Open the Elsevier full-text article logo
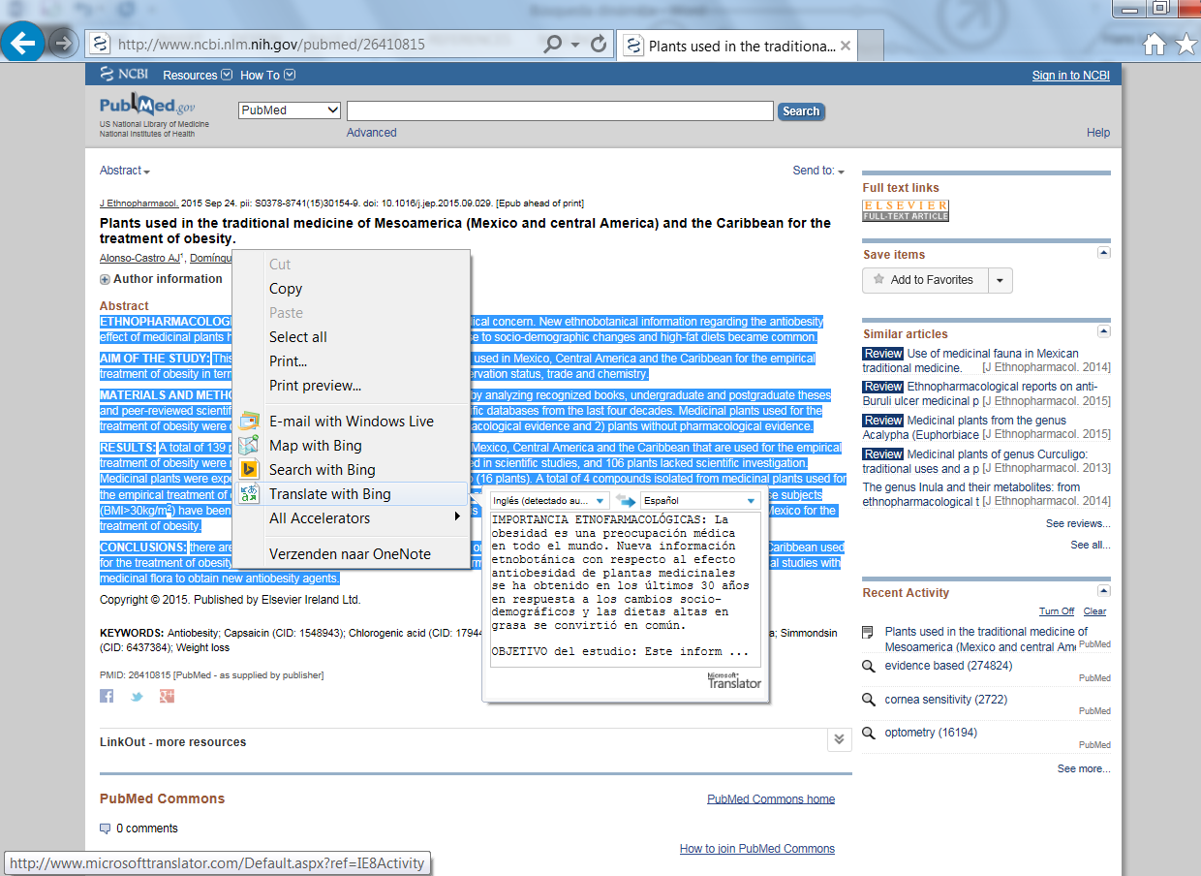The width and height of the screenshot is (1201, 876). (905, 210)
